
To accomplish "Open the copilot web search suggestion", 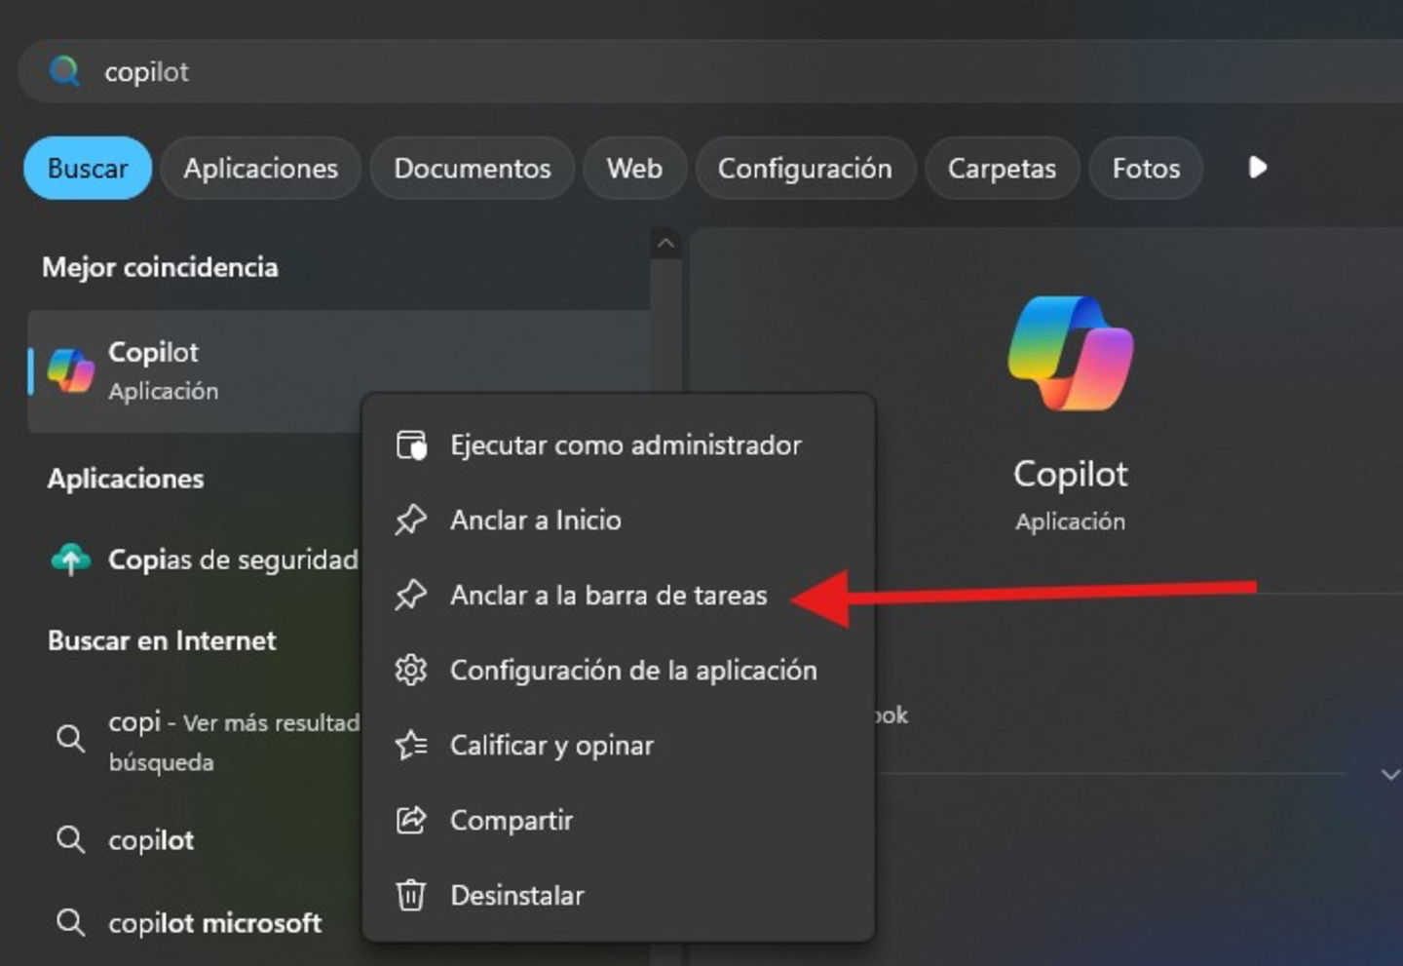I will click(x=195, y=839).
